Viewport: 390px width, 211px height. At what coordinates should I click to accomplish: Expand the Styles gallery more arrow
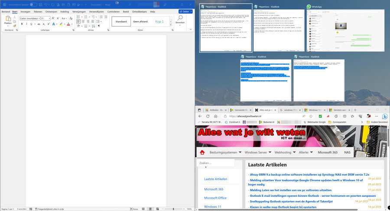coord(171,25)
